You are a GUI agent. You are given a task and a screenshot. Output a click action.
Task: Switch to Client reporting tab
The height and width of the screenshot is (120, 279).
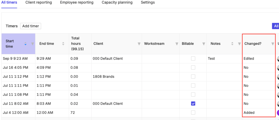click(x=38, y=3)
